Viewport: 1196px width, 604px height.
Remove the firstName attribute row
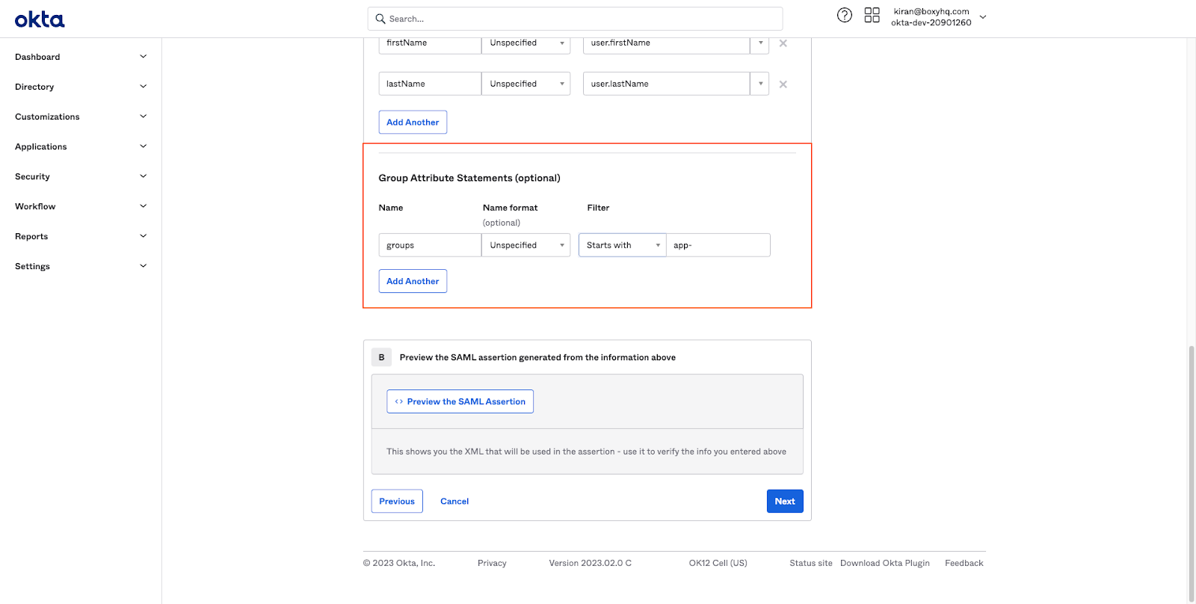pos(783,43)
